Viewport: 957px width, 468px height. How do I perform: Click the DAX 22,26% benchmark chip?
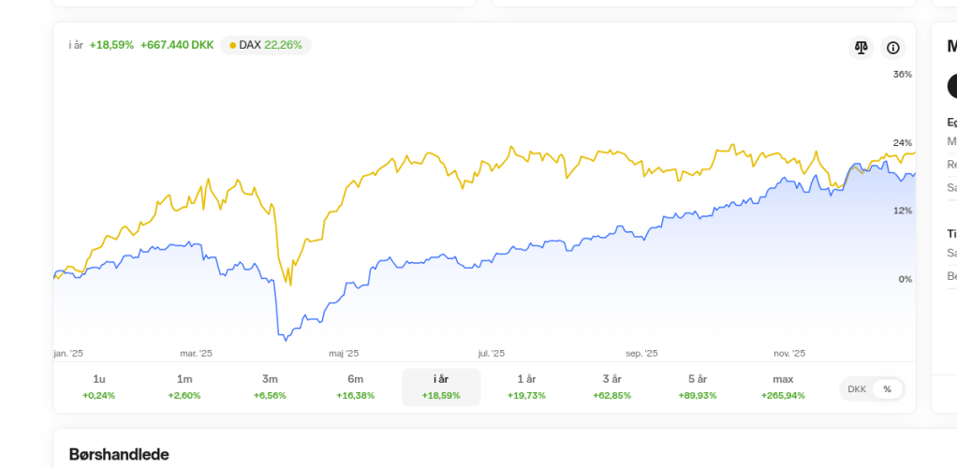coord(266,45)
